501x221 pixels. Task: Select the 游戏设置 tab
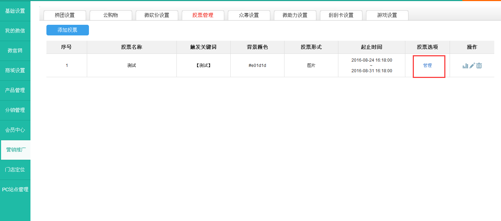(x=387, y=15)
